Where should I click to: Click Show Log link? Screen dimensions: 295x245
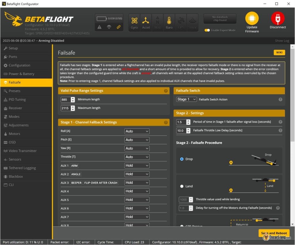pos(282,41)
